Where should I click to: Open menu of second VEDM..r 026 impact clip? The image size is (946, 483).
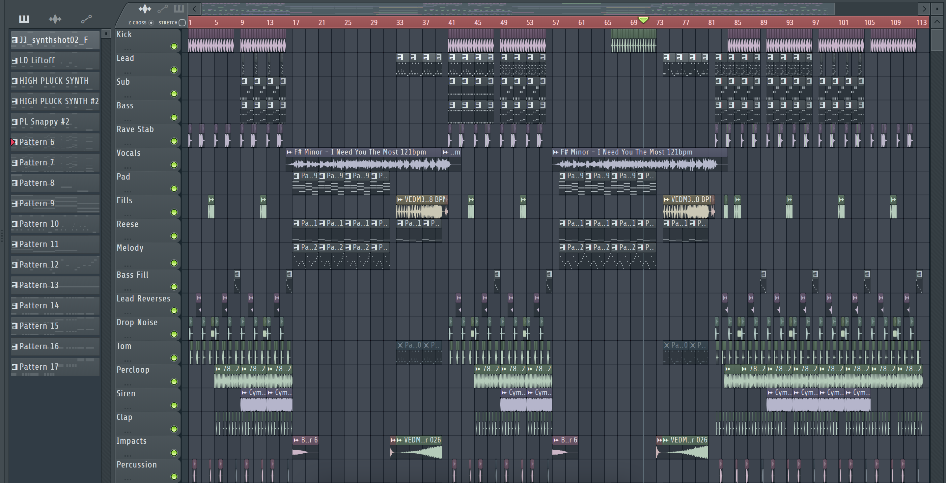click(x=666, y=440)
